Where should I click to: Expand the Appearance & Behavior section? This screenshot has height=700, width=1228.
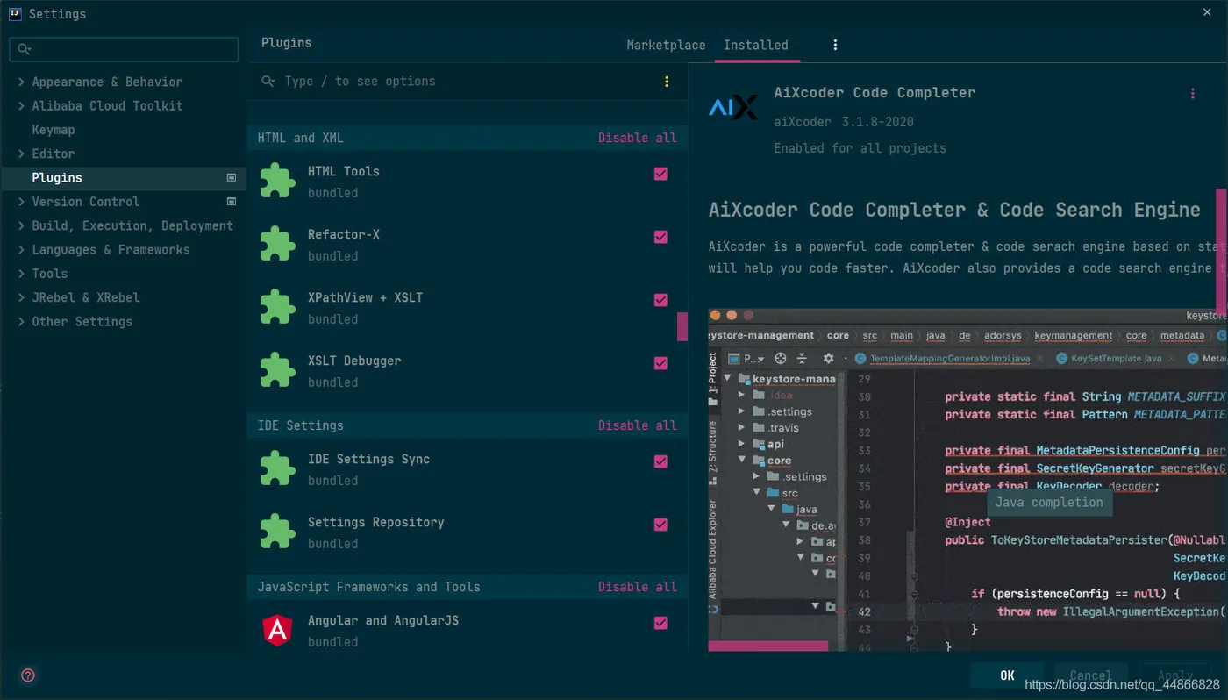(x=21, y=82)
